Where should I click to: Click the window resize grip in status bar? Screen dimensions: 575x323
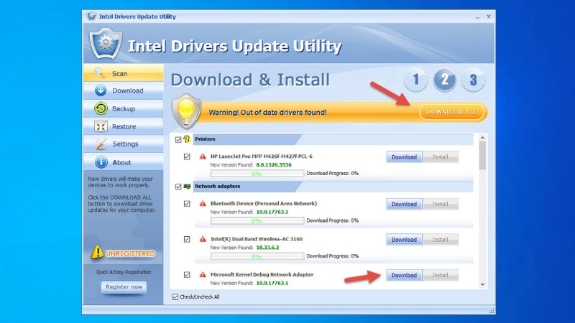point(492,311)
